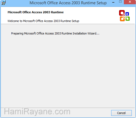Click the word 'Setup' in the title bar
This screenshot has width=136, height=118.
102,3
